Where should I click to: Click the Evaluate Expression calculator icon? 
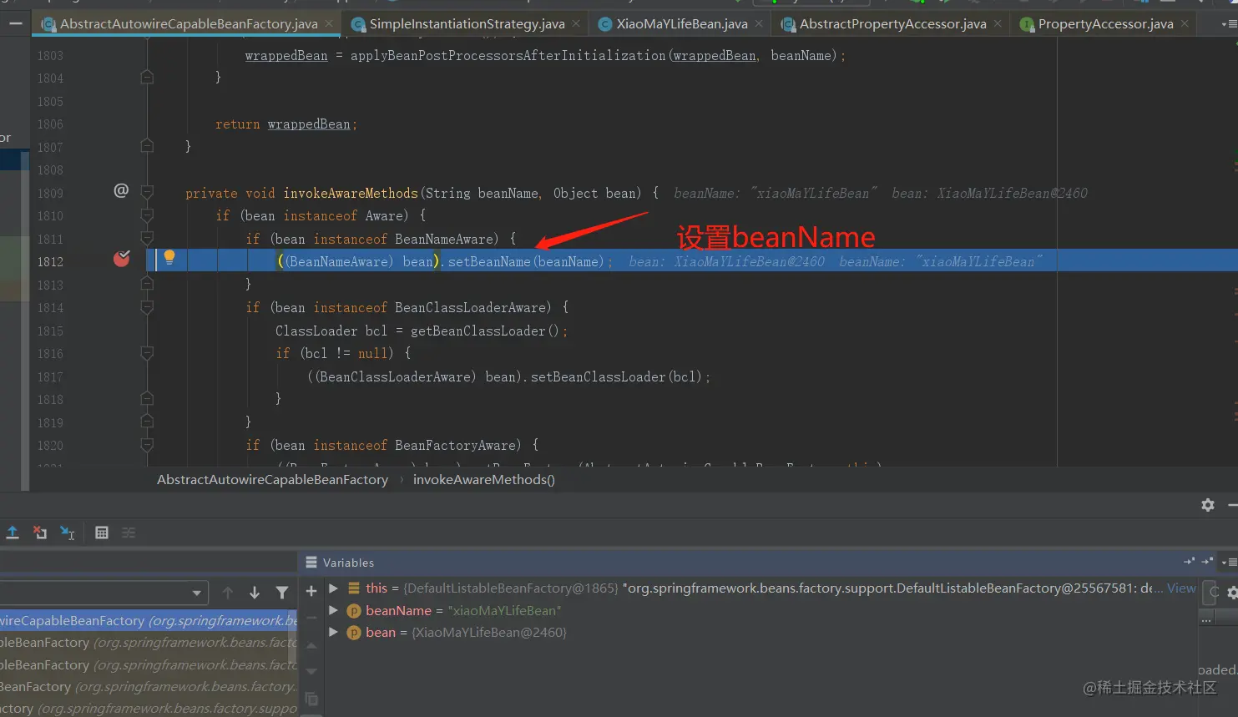102,533
